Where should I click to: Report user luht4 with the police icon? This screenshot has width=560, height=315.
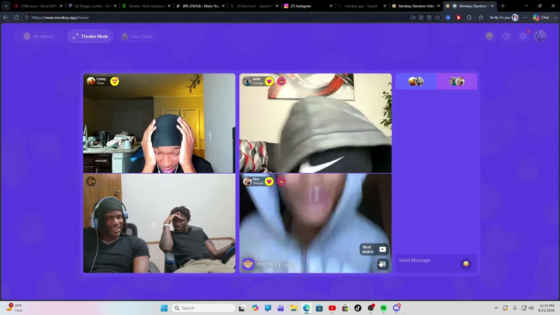[x=281, y=81]
